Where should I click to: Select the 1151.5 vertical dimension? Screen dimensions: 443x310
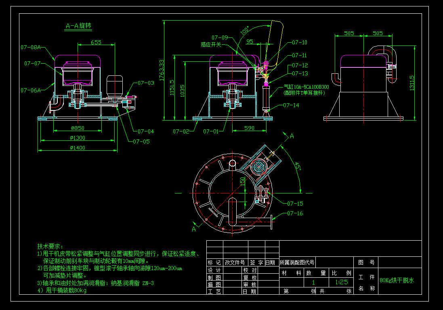pos(172,87)
